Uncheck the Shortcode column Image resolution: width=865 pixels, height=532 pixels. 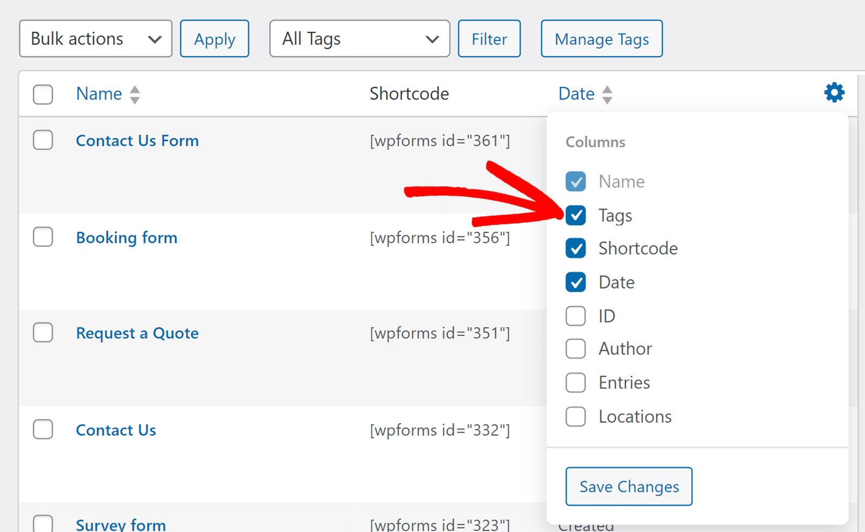click(x=576, y=248)
